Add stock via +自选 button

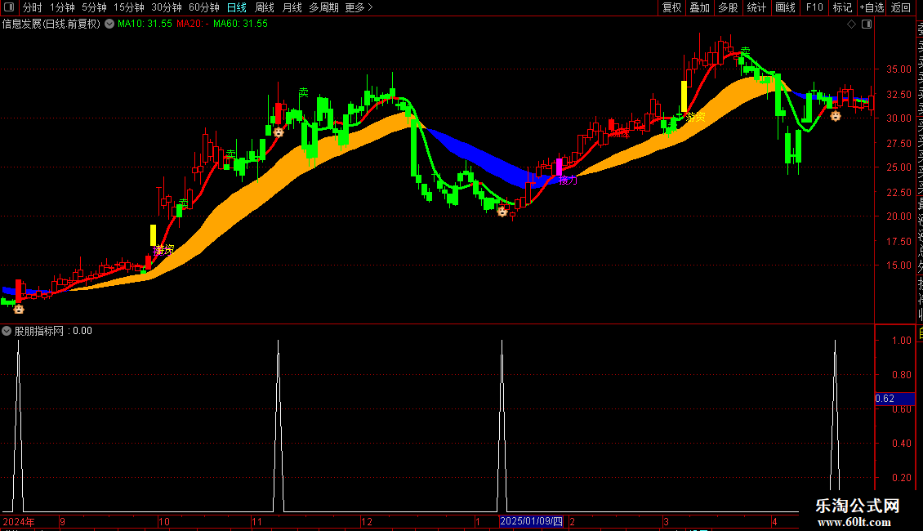[x=872, y=7]
